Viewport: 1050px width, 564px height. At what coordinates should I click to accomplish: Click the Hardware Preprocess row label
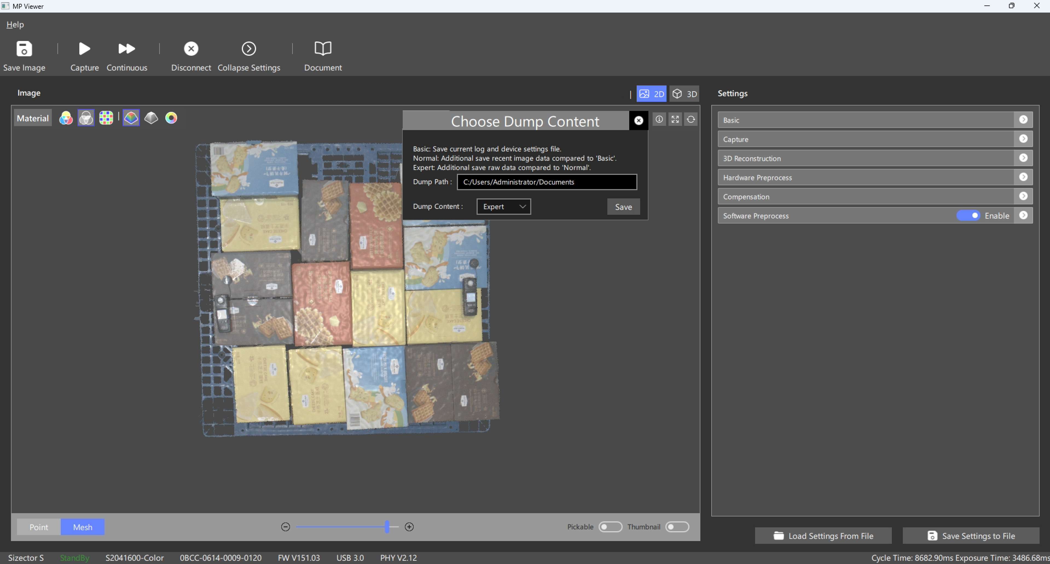point(757,178)
